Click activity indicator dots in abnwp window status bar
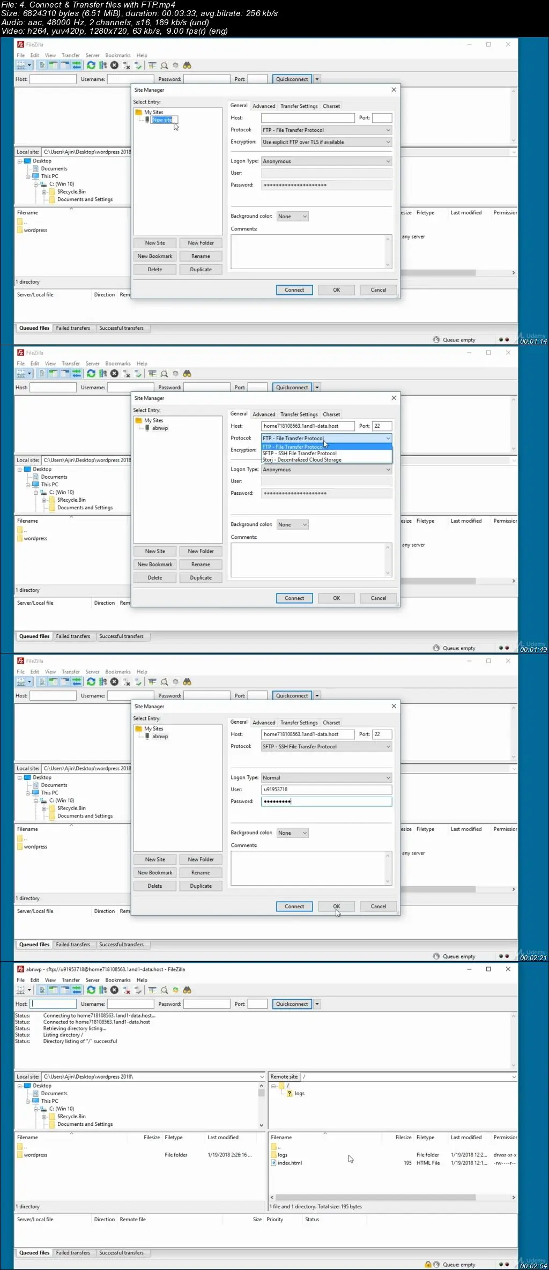This screenshot has height=1270, width=549. [x=504, y=1264]
